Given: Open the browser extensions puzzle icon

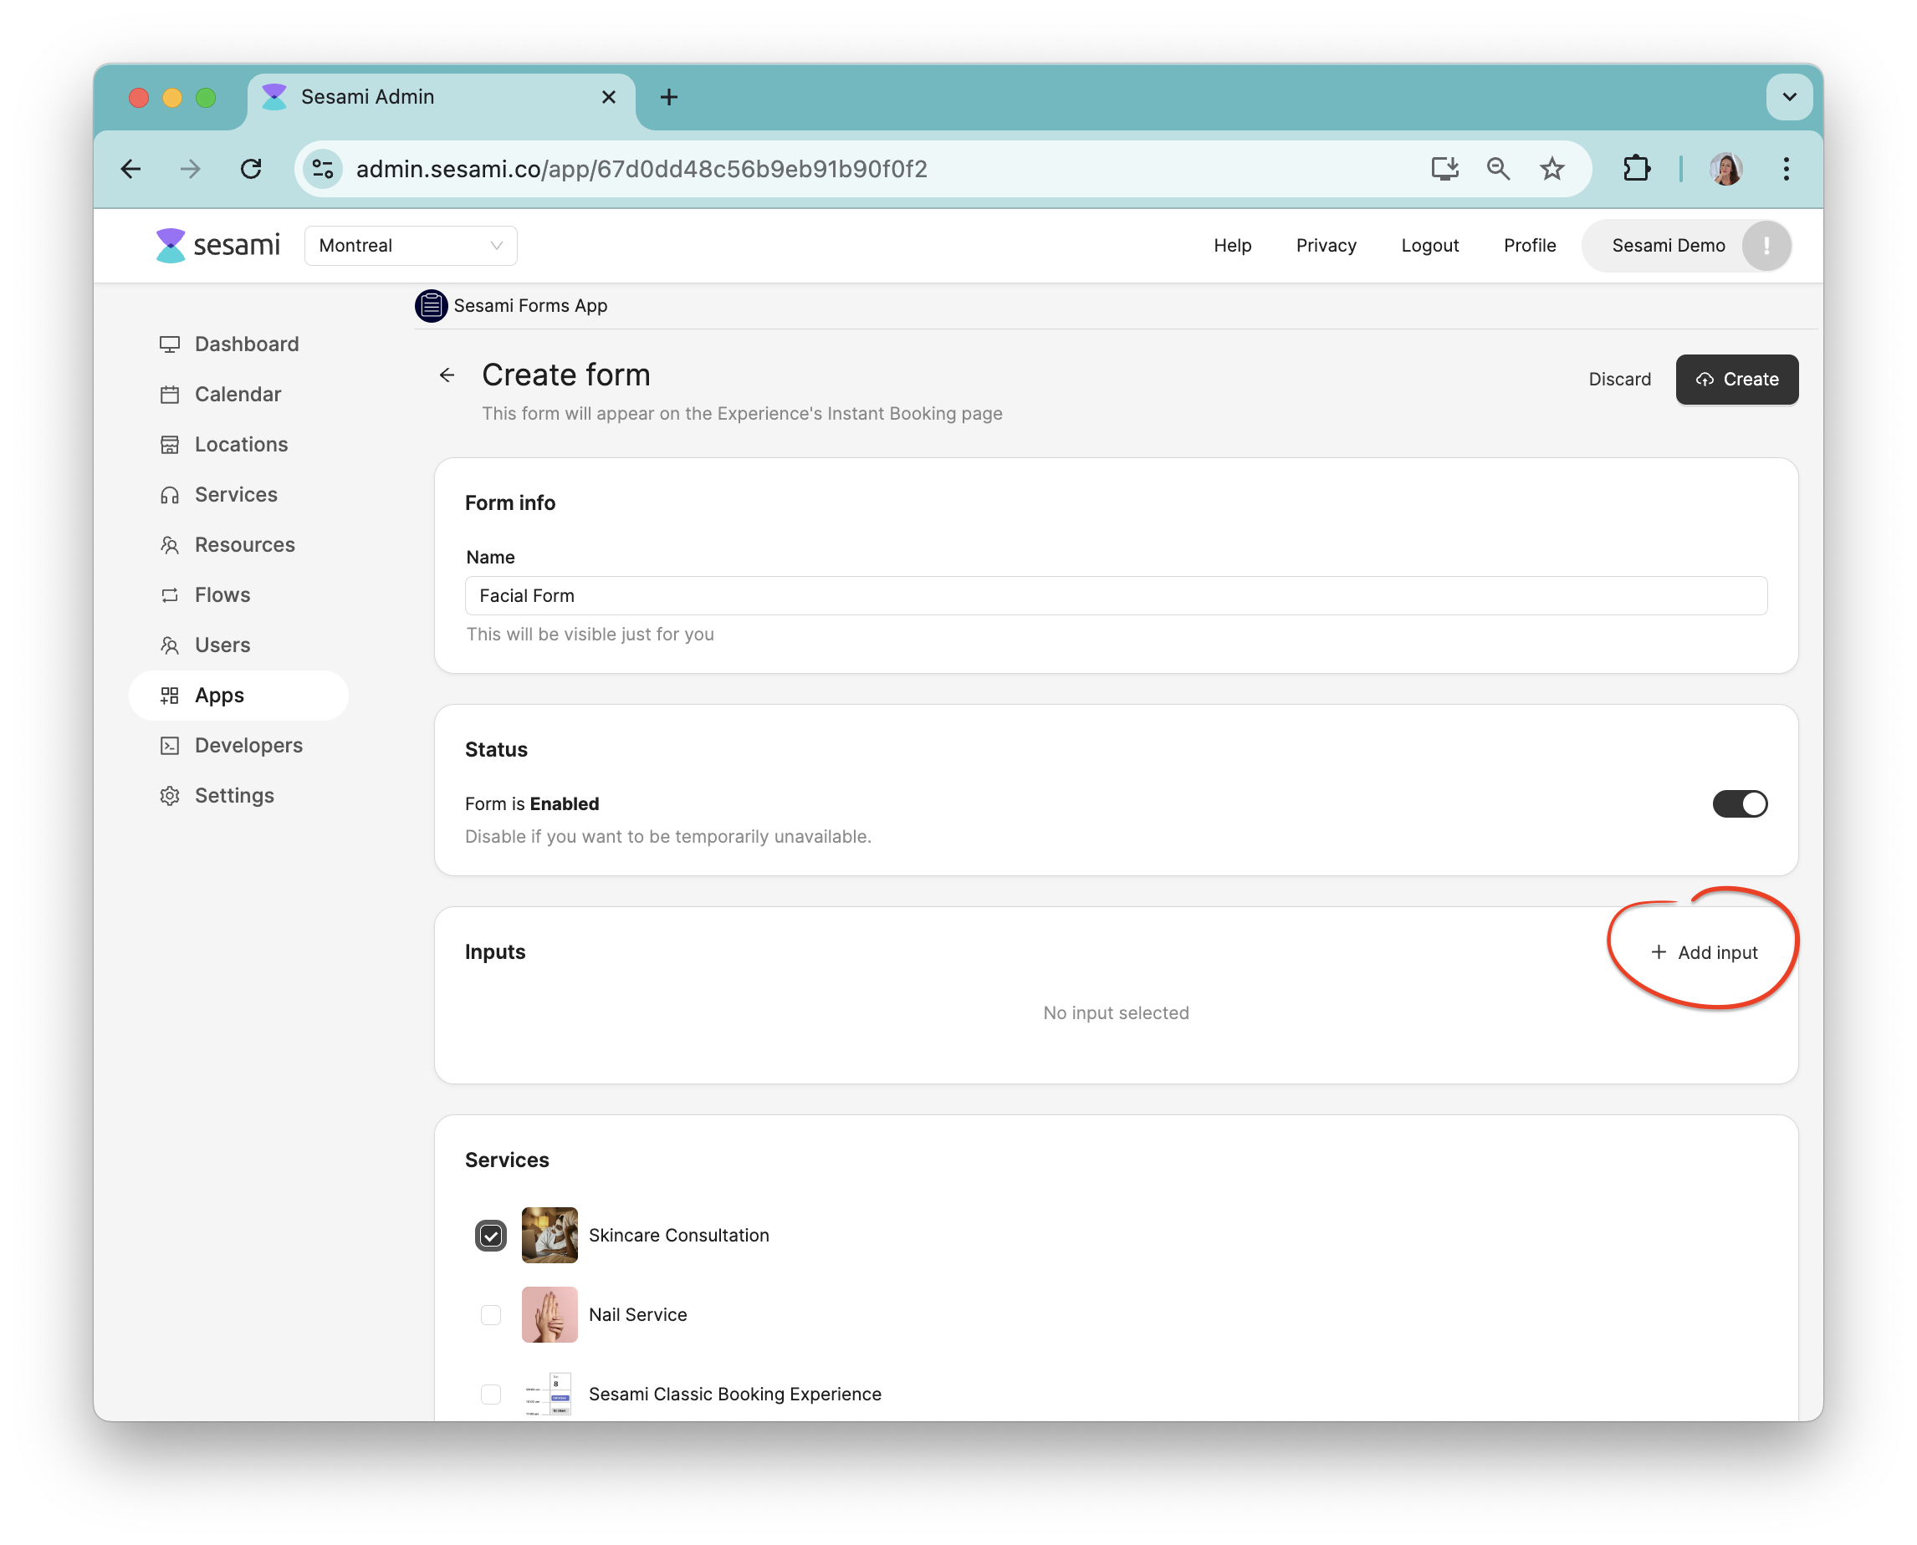Looking at the screenshot, I should tap(1637, 169).
